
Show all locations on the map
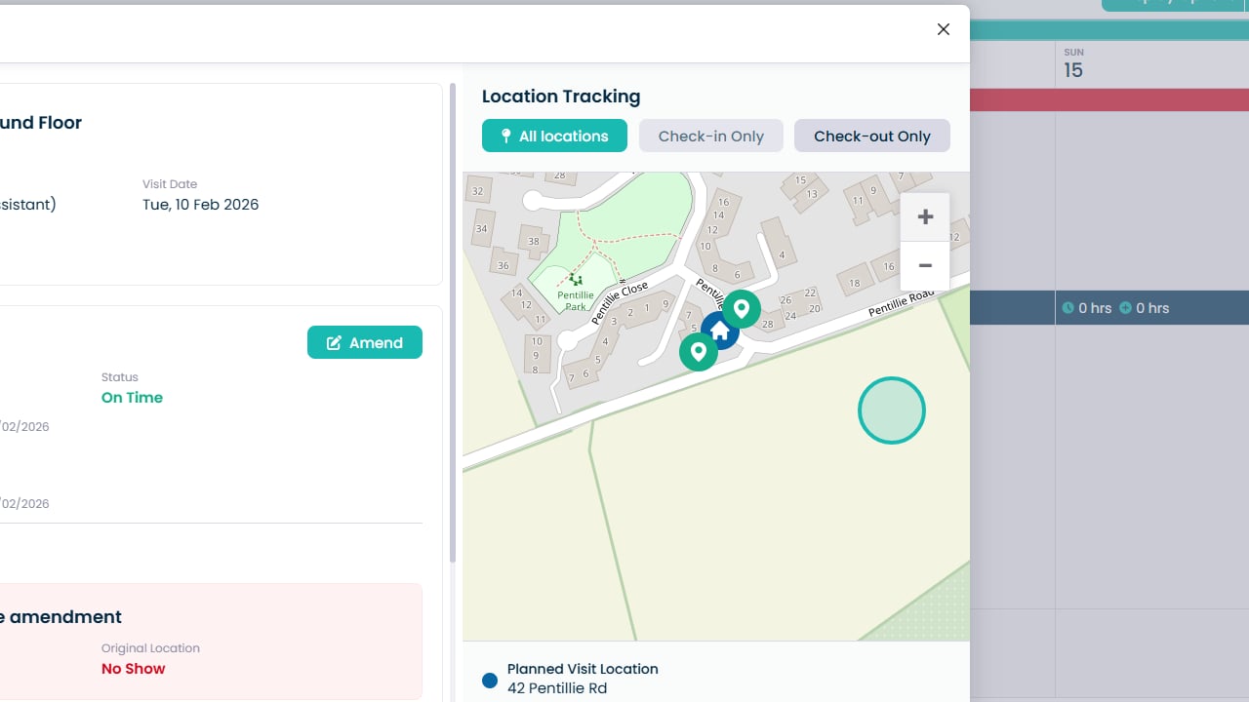click(x=554, y=136)
